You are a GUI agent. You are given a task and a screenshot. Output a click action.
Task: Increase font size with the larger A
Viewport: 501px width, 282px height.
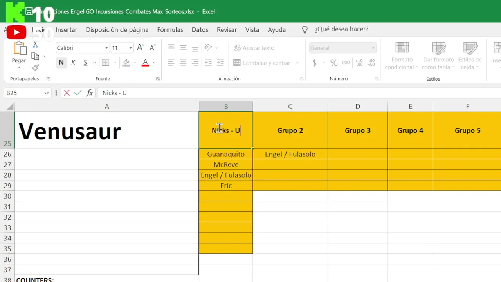141,48
